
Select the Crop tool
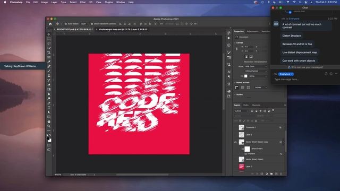click(x=49, y=53)
